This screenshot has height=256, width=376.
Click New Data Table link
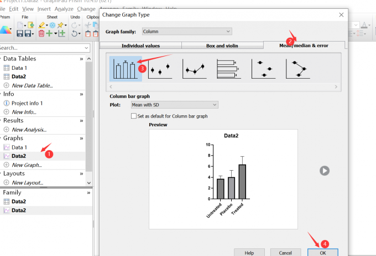point(32,85)
